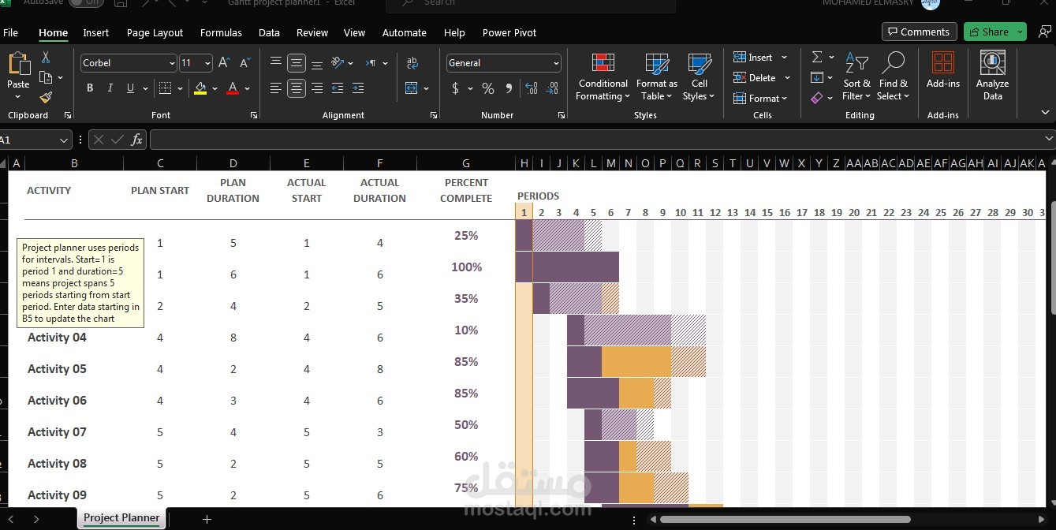Toggle Center horizontal alignment

click(297, 88)
